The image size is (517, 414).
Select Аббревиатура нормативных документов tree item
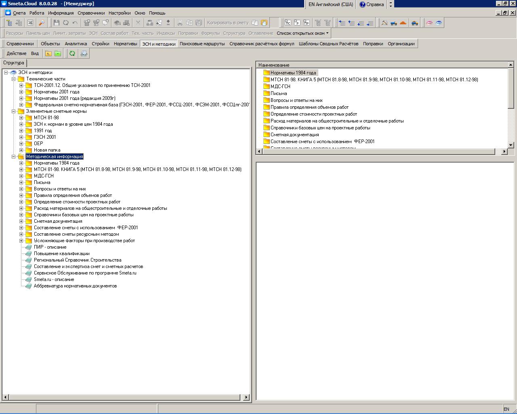75,286
